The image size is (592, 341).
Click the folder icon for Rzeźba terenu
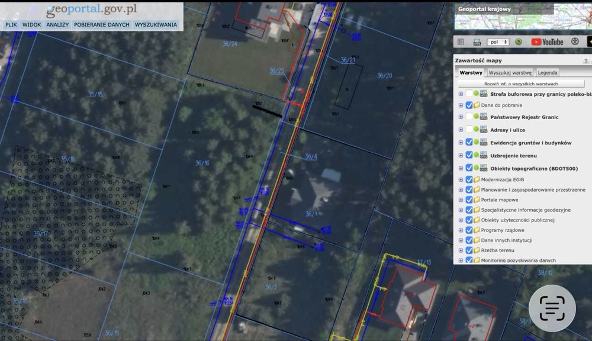[x=477, y=250]
